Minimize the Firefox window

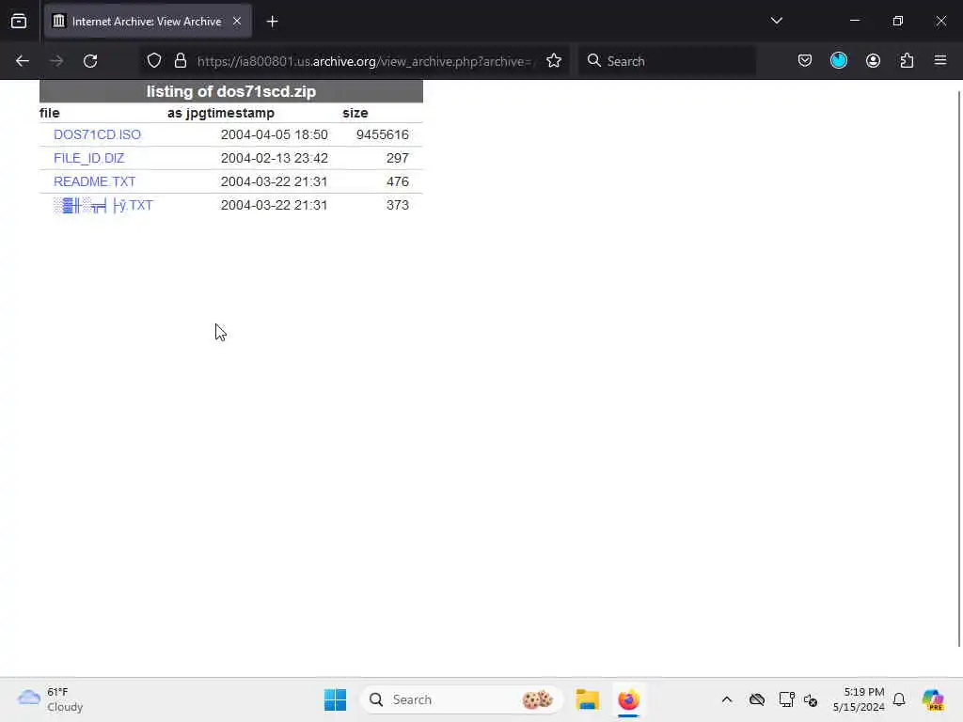point(854,21)
